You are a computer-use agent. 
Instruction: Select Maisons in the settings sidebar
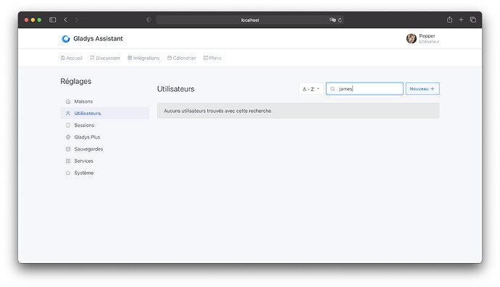[x=105, y=101]
